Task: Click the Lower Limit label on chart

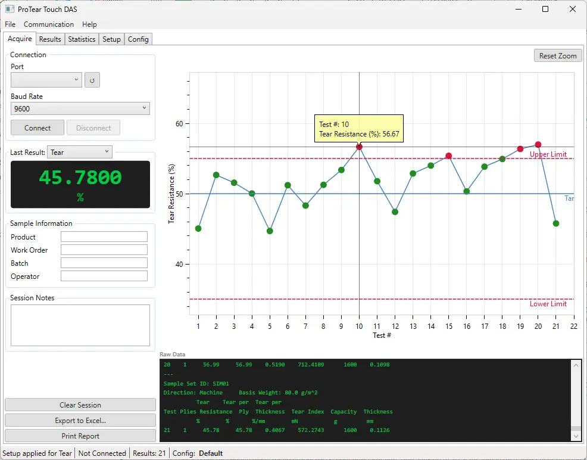Action: pyautogui.click(x=548, y=304)
